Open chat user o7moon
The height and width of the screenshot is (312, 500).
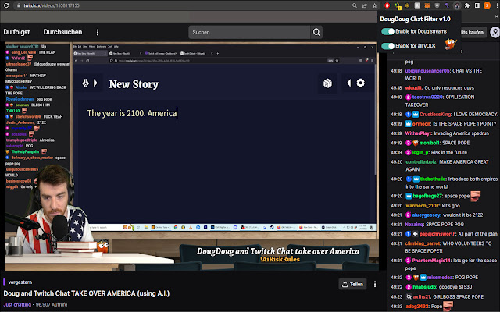(x=421, y=124)
